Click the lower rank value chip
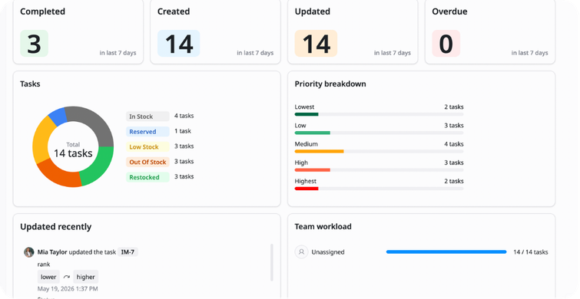Viewport: 580px width, 299px height. click(x=48, y=277)
